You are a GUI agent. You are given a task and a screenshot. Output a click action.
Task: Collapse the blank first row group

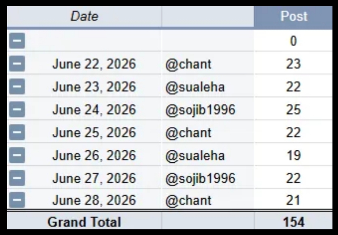pos(17,41)
